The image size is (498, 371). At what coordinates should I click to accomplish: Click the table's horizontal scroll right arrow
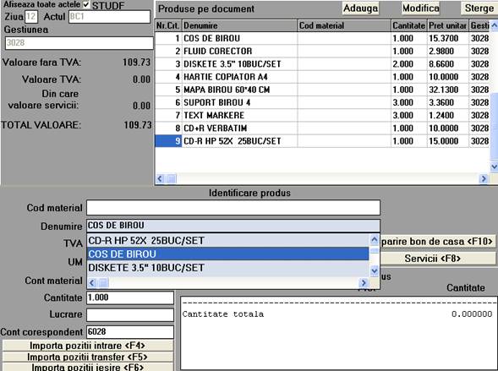(x=484, y=179)
